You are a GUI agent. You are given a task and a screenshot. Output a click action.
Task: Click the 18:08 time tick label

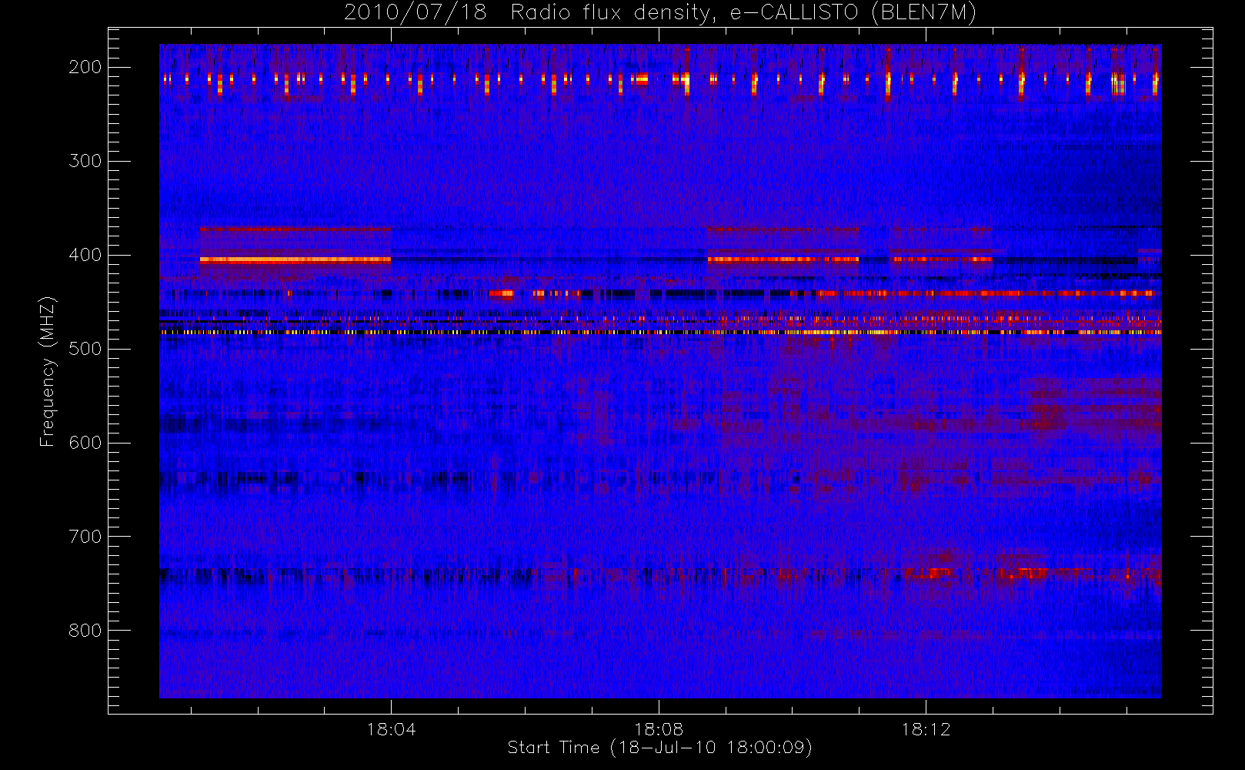pos(659,729)
